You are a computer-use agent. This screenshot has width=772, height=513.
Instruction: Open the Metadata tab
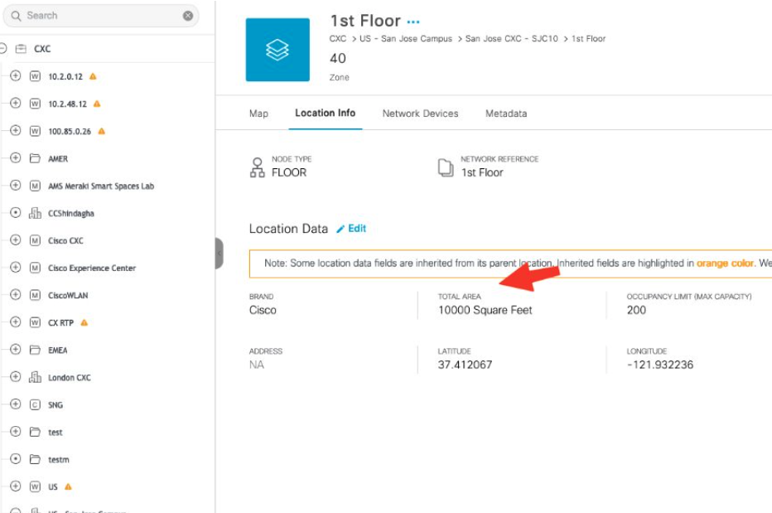[505, 114]
